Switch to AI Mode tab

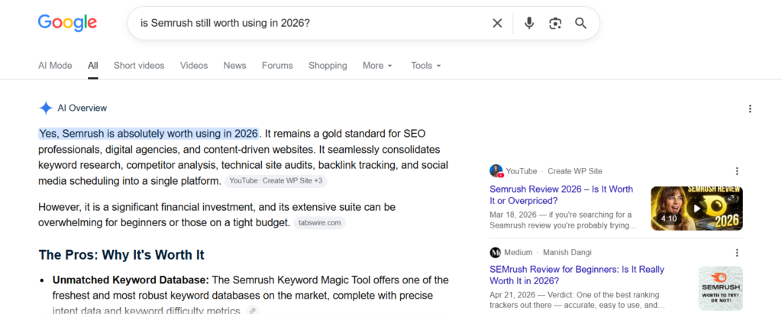[x=55, y=66]
